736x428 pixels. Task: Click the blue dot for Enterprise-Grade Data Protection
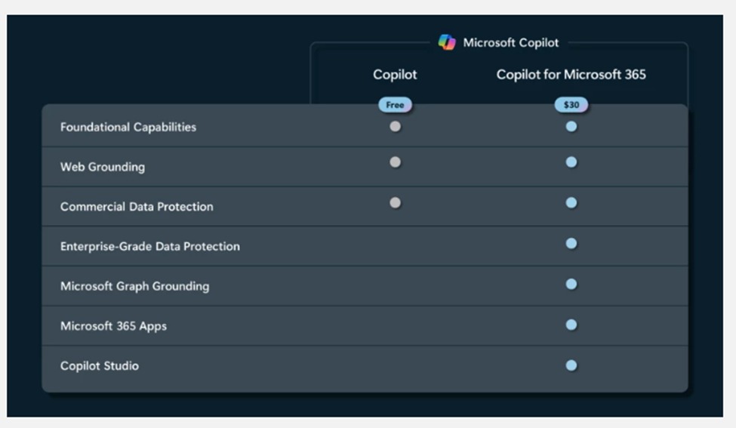tap(571, 244)
